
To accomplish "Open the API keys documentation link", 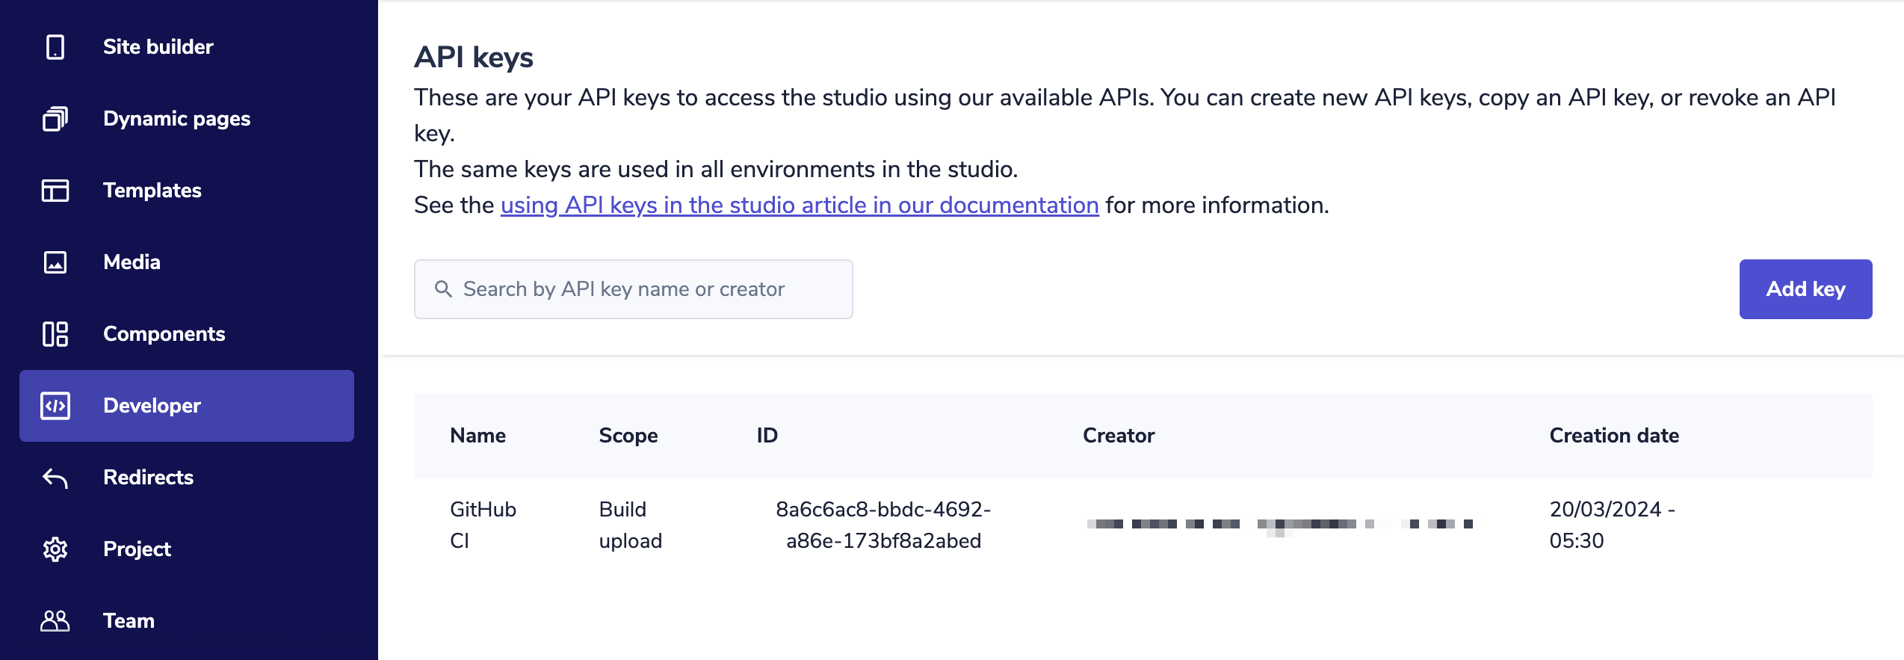I will (x=799, y=206).
